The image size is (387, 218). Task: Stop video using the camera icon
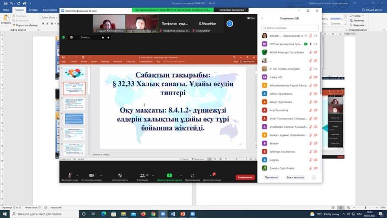click(x=92, y=176)
